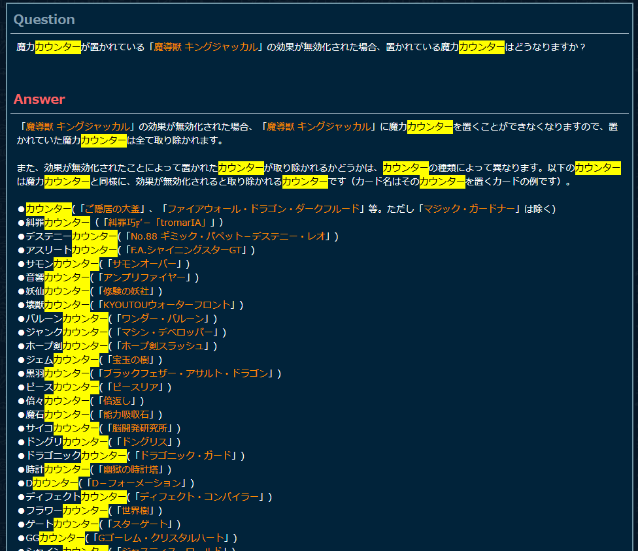Viewport: 638px width, 551px height.
Task: Click the フラワーカウンター list entry text
Action: tap(67, 511)
